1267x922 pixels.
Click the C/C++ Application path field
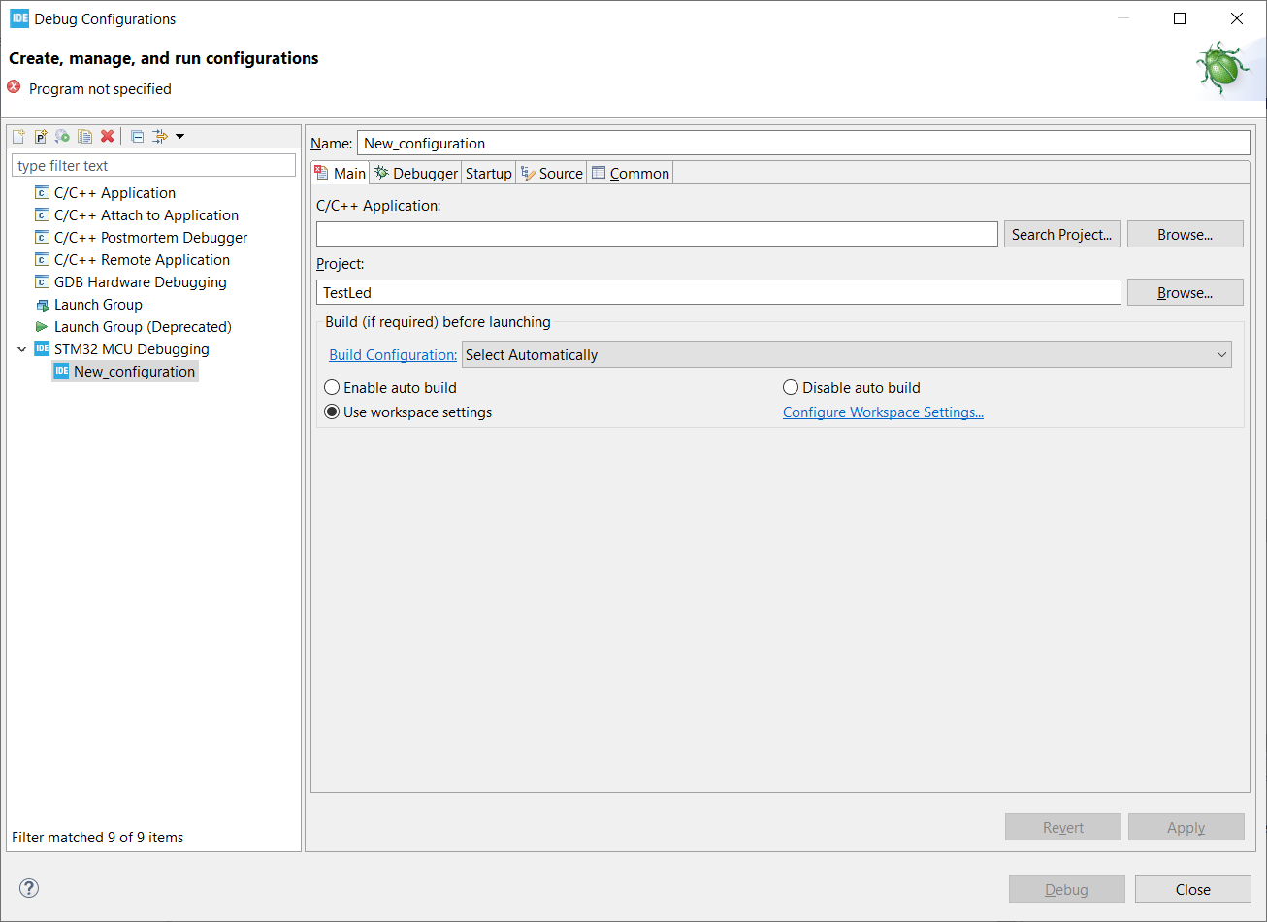pyautogui.click(x=657, y=234)
